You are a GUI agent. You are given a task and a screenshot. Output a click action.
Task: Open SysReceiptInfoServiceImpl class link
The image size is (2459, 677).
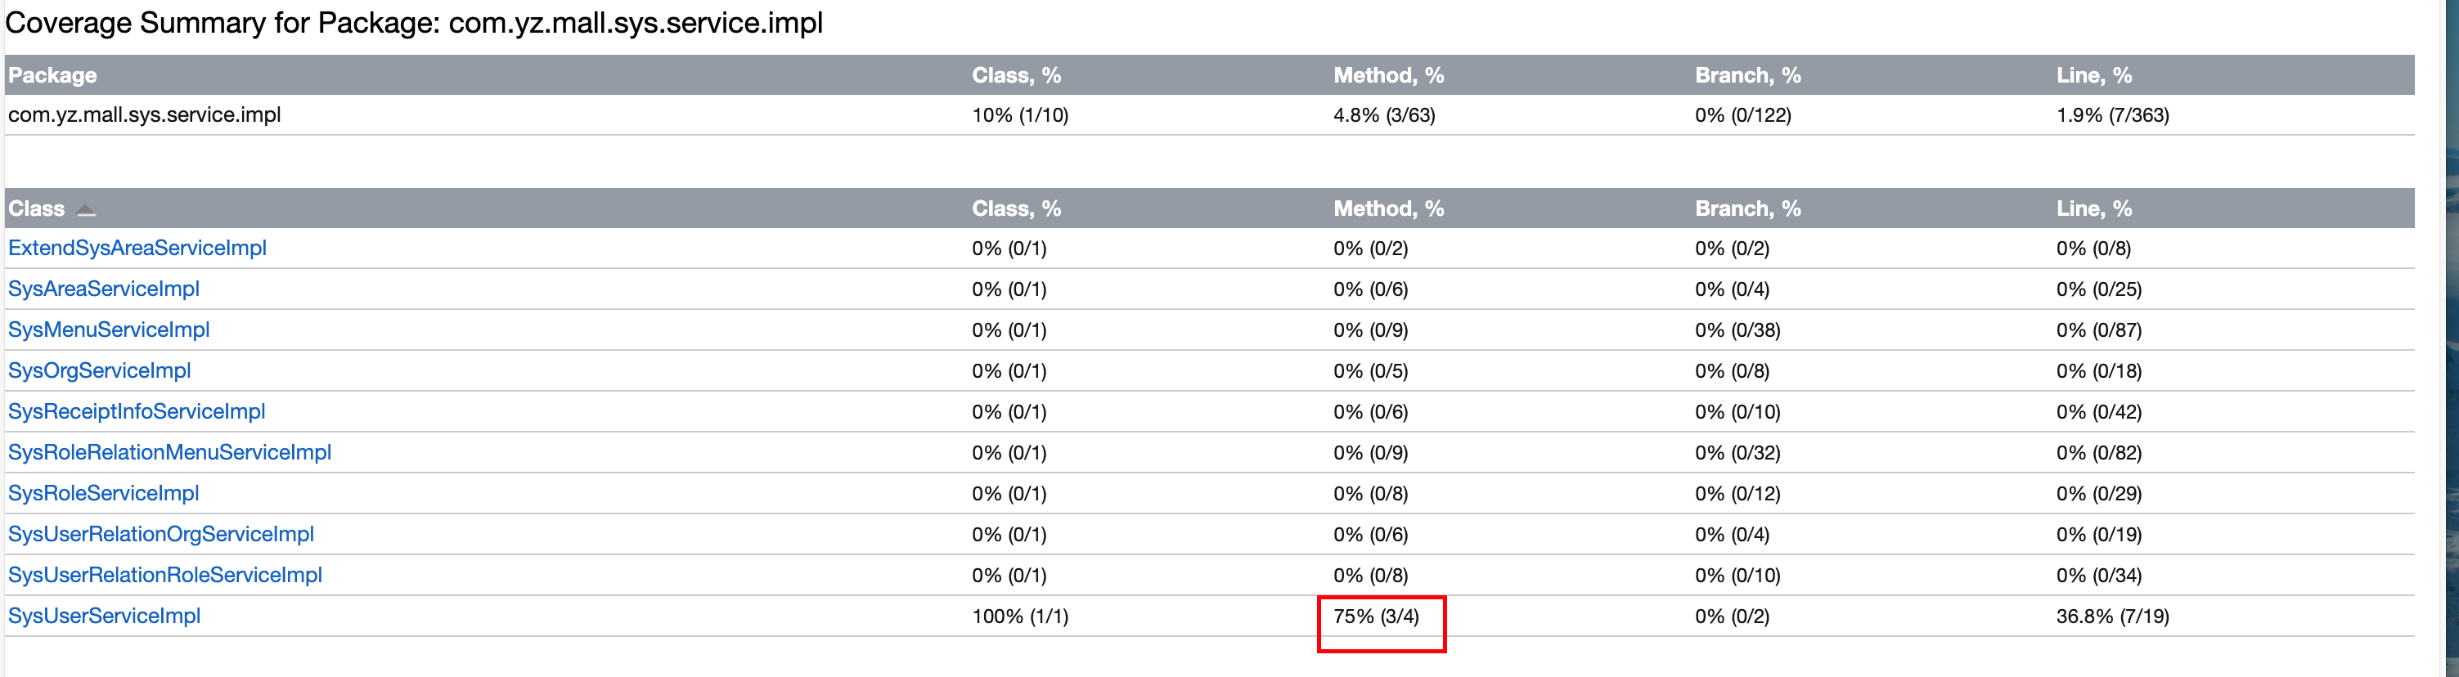pyautogui.click(x=137, y=412)
